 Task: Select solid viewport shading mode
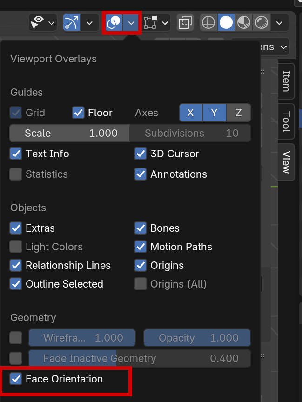pos(226,22)
